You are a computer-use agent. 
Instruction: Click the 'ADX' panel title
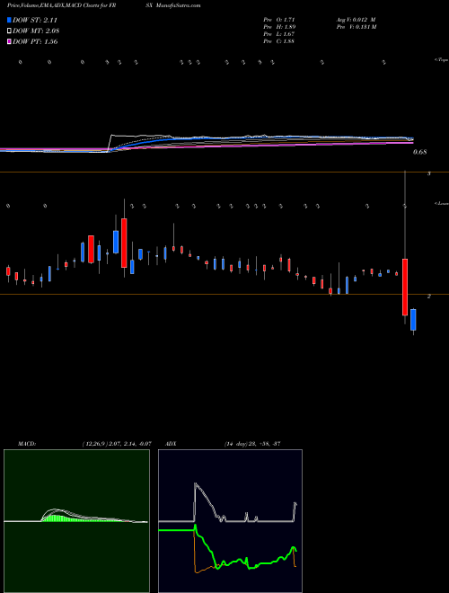coord(172,443)
